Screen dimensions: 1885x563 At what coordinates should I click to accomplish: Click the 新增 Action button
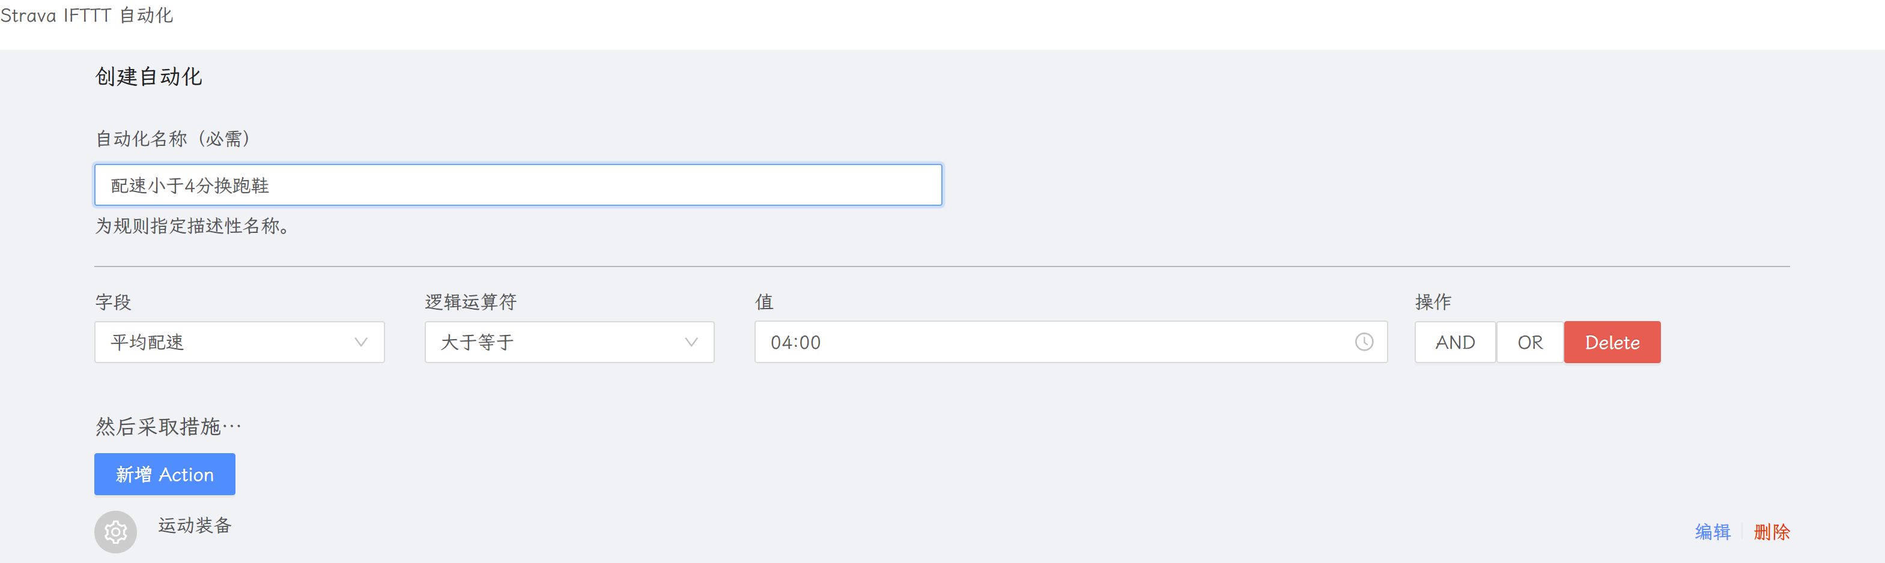(x=165, y=475)
